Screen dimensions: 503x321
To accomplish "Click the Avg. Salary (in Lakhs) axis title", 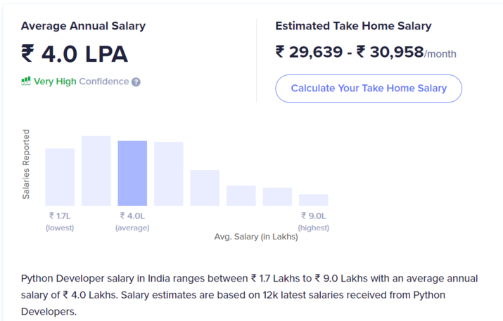I will coord(256,237).
